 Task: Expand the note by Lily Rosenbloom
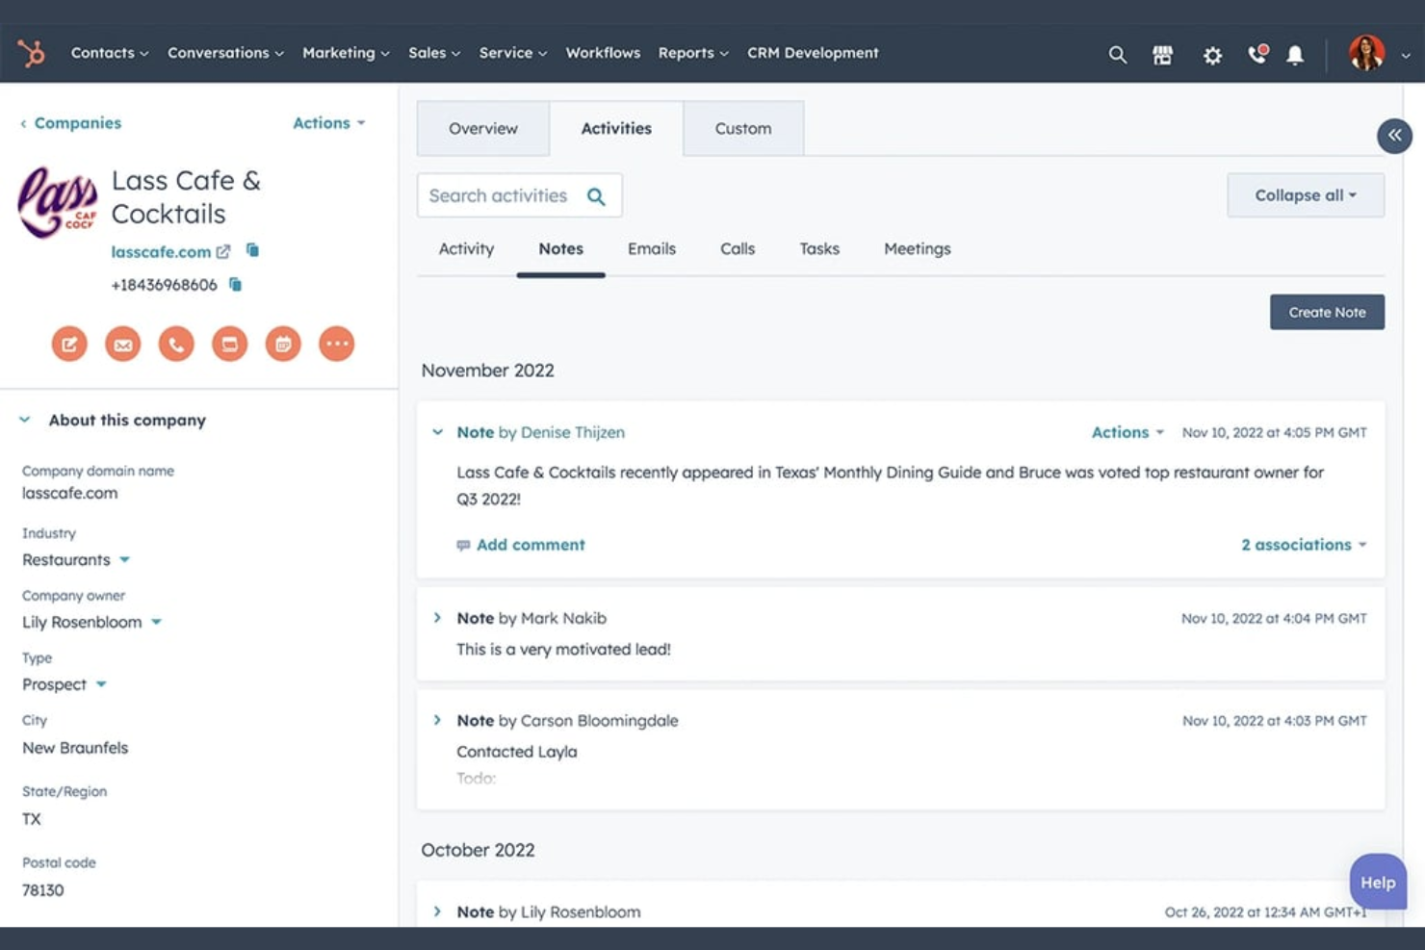[x=437, y=911]
